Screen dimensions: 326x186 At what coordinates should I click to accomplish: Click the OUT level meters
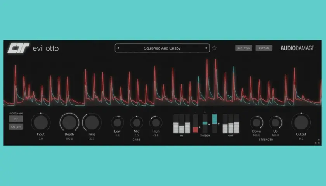(231, 124)
